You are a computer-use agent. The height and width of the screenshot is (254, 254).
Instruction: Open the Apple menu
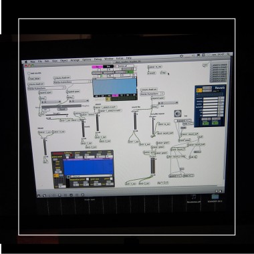coord(25,61)
